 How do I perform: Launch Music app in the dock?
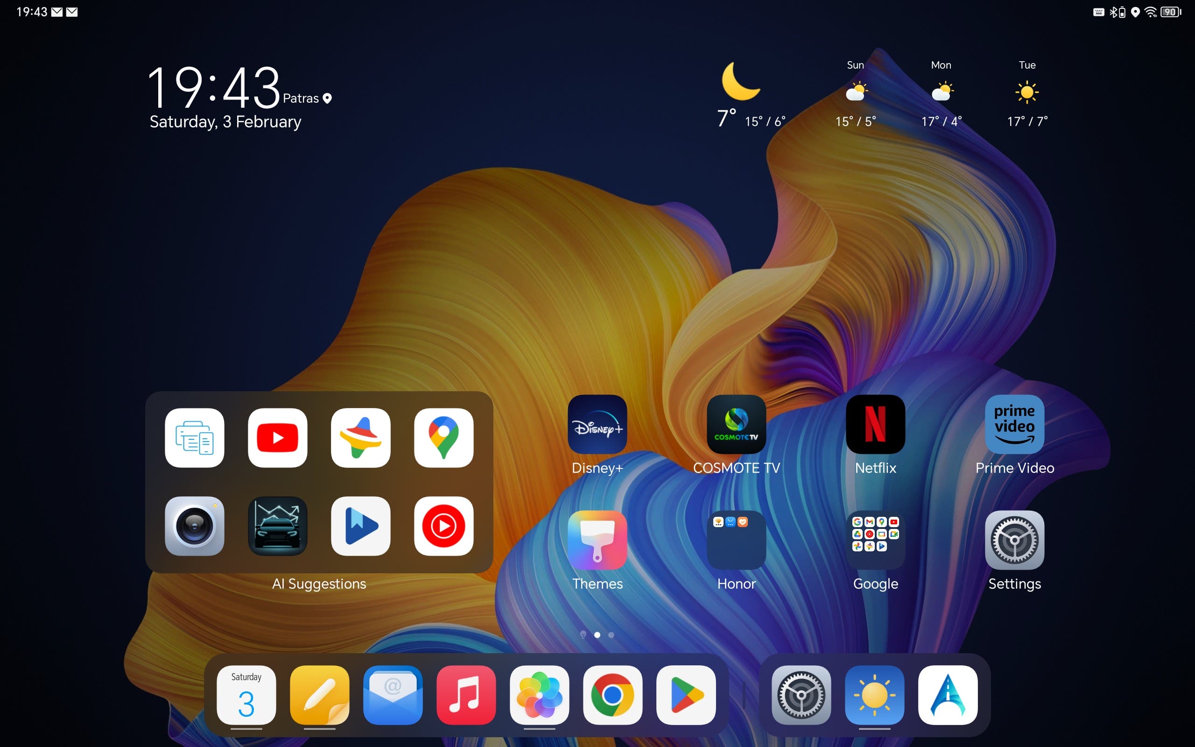click(x=466, y=695)
